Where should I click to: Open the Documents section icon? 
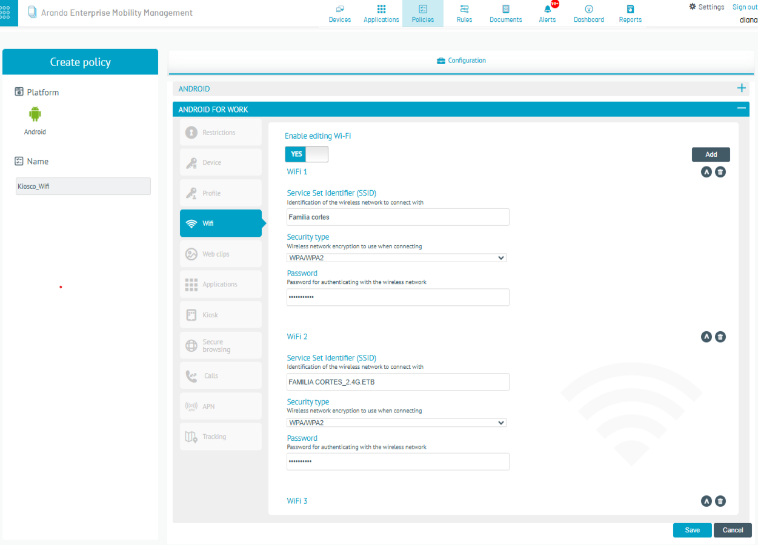pos(506,9)
